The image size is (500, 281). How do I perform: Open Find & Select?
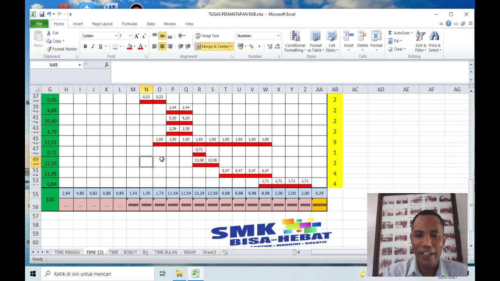pyautogui.click(x=434, y=42)
